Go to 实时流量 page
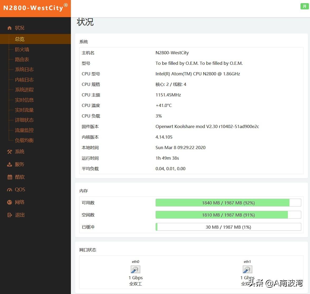 coord(24,110)
